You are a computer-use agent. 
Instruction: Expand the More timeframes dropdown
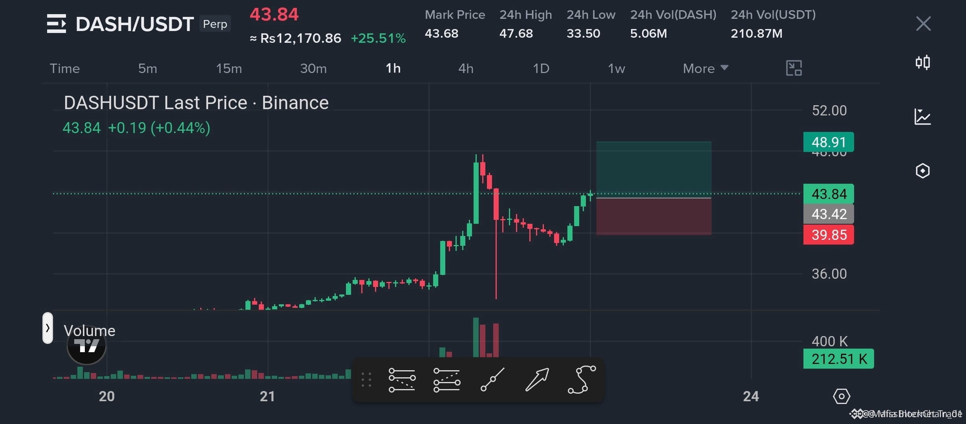click(705, 69)
